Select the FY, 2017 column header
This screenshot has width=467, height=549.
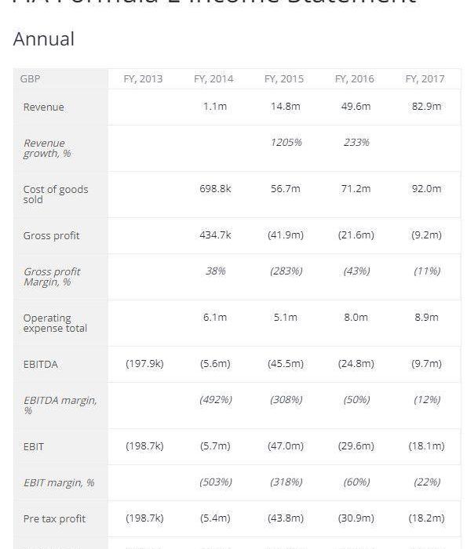[425, 78]
